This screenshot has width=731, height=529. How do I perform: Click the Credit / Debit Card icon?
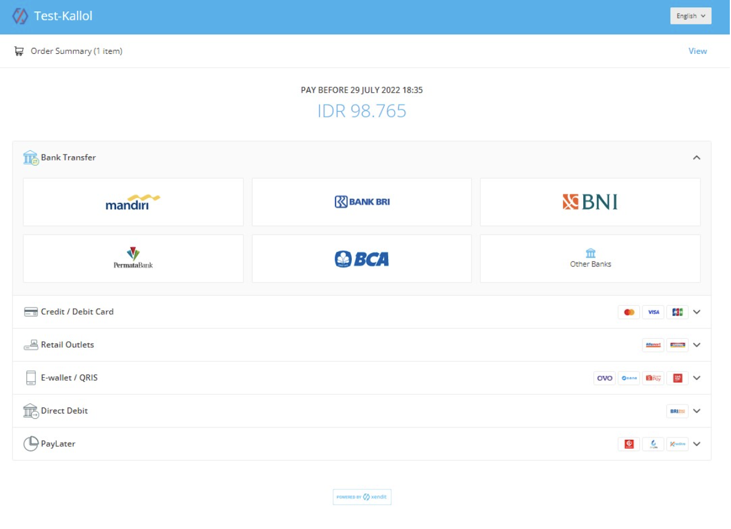click(x=31, y=312)
